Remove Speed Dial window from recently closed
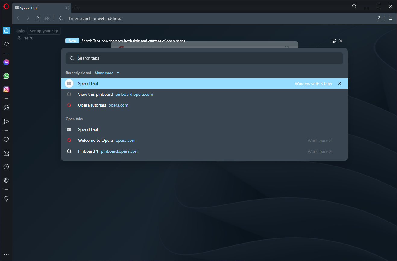Image resolution: width=397 pixels, height=261 pixels. (340, 84)
